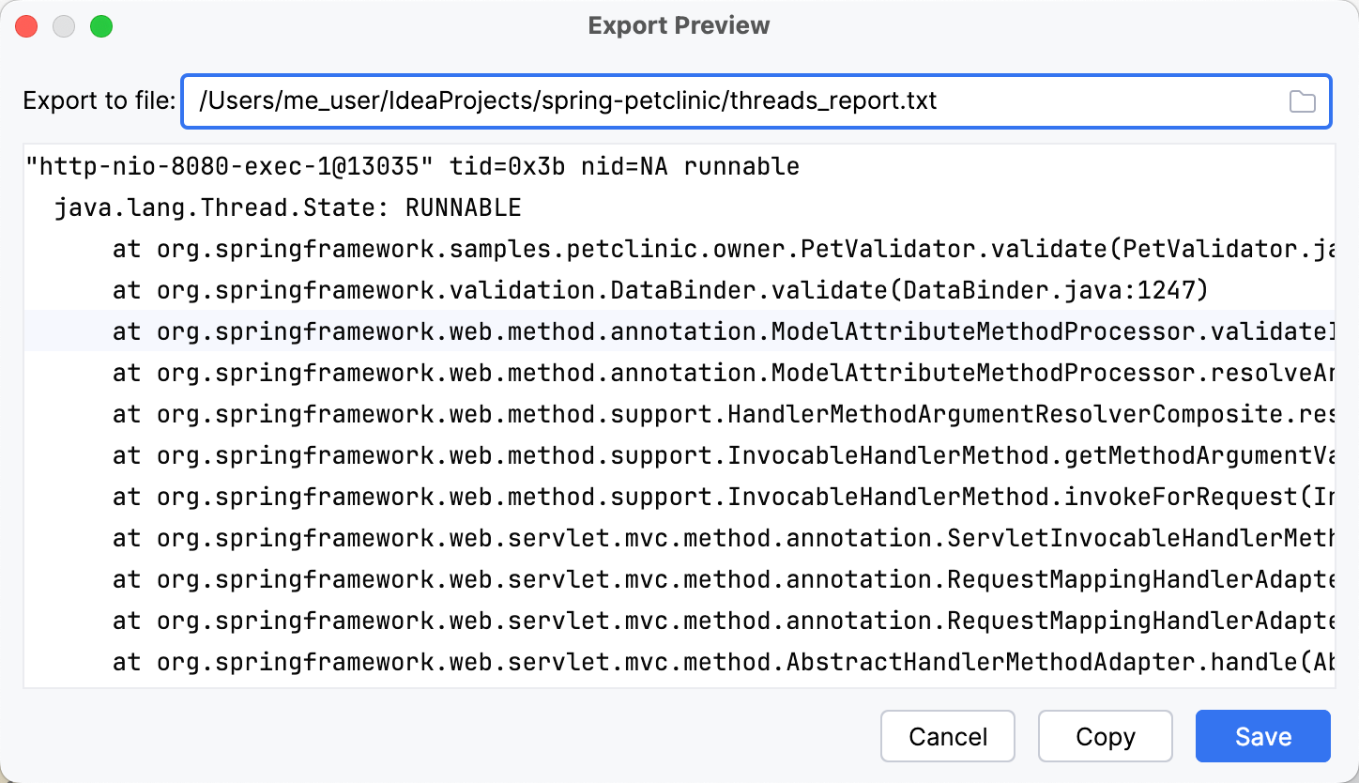Copy the thread dump to clipboard

[x=1105, y=736]
